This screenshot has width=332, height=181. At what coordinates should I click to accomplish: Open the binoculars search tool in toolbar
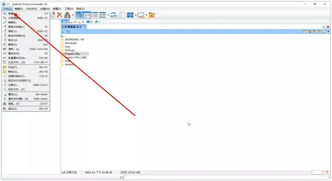pos(67,15)
